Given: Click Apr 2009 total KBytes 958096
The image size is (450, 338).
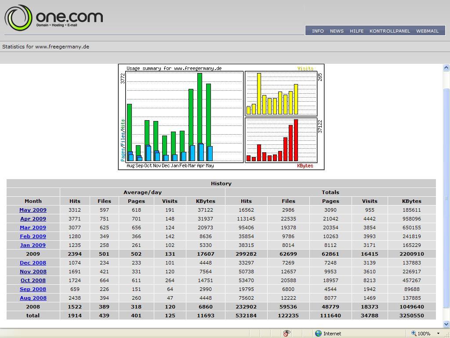Looking at the screenshot, I should coord(411,219).
